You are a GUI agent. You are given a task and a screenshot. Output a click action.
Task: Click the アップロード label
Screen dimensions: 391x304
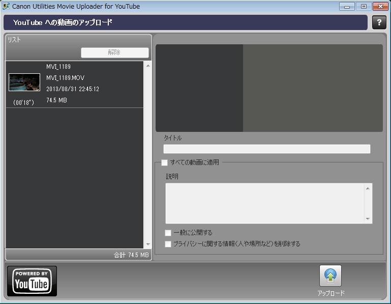click(331, 293)
